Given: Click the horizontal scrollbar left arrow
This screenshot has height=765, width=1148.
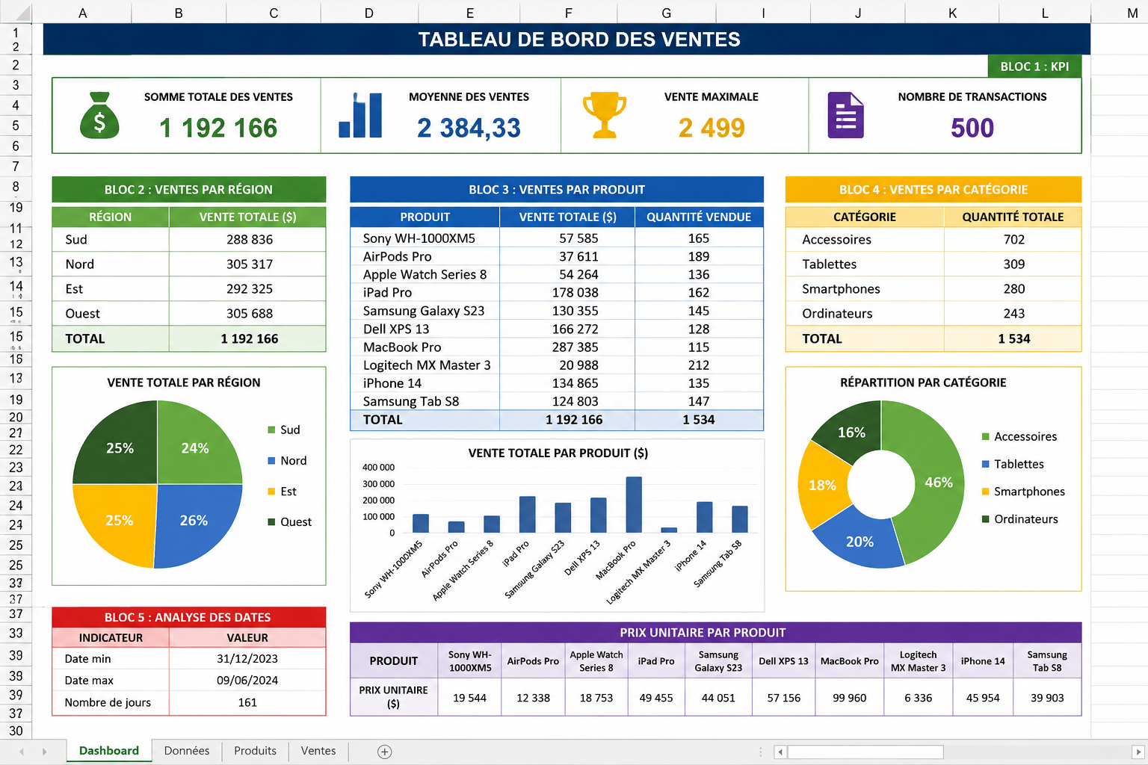Looking at the screenshot, I should (780, 752).
